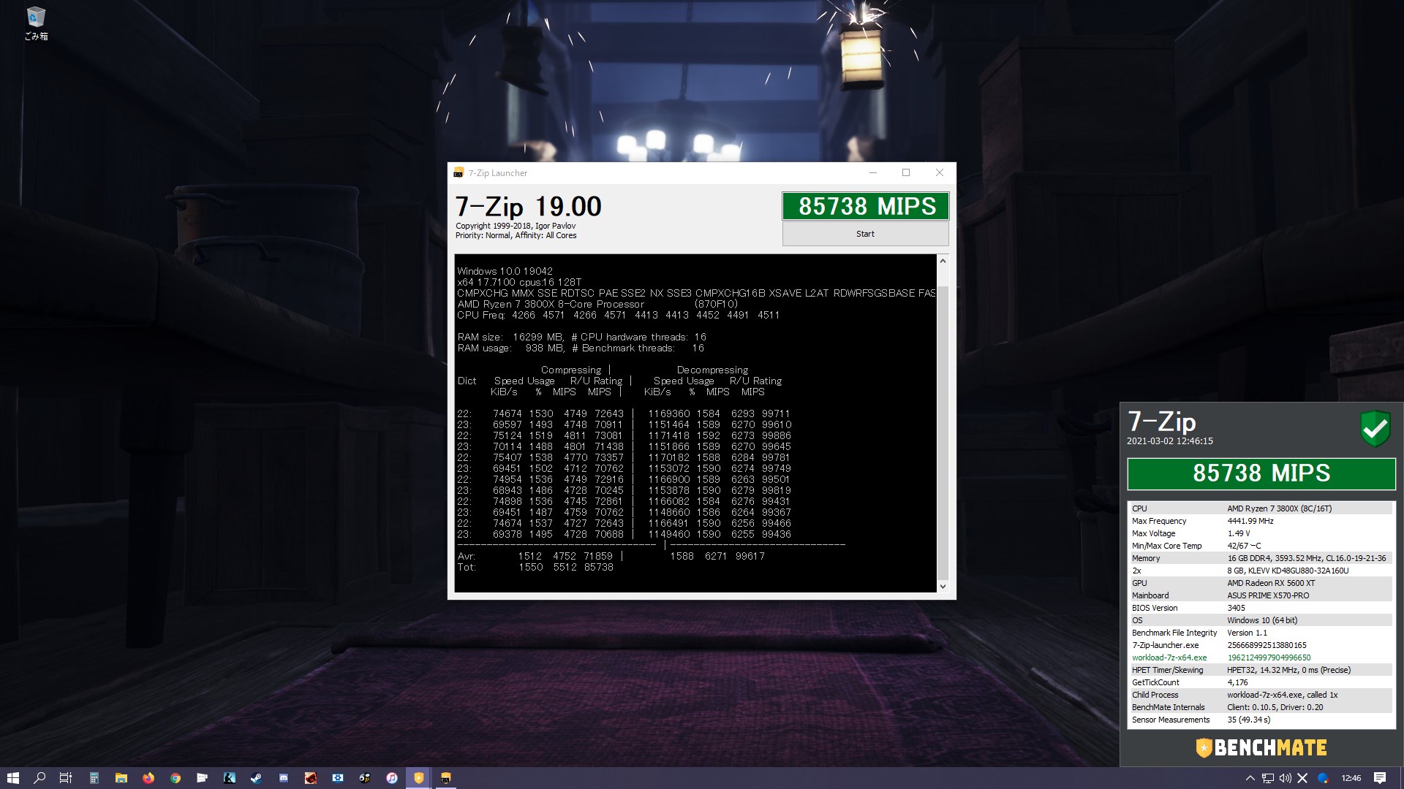Click the 'Tot:' total rating line in output
The image size is (1404, 789).
(x=535, y=567)
